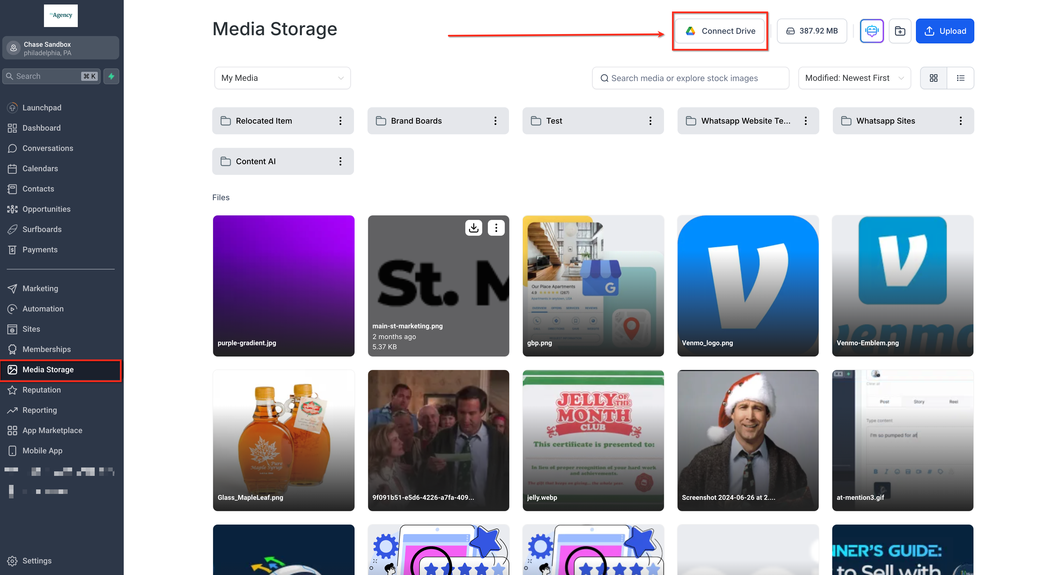Download main-st-marketing.png using download icon
The height and width of the screenshot is (575, 1058).
point(473,228)
